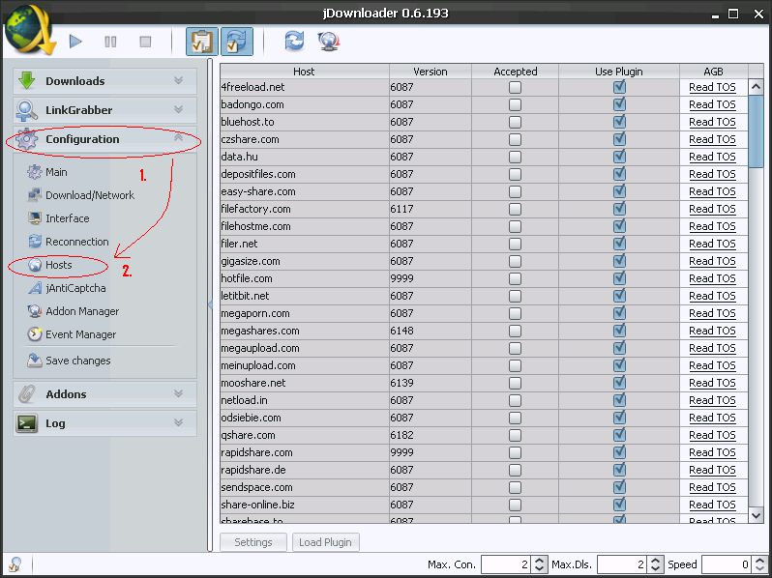Viewport: 772px width, 578px height.
Task: Increase Speed with the up arrow
Action: pos(759,561)
